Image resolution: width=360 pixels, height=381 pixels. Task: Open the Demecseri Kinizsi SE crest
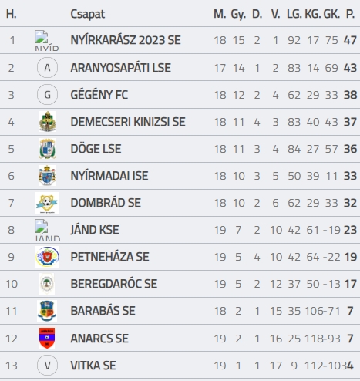click(47, 122)
